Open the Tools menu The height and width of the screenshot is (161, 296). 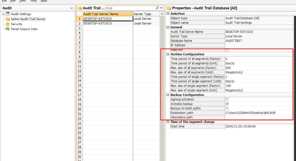(x=33, y=1)
